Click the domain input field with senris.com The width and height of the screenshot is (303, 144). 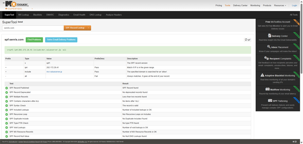(x=33, y=28)
